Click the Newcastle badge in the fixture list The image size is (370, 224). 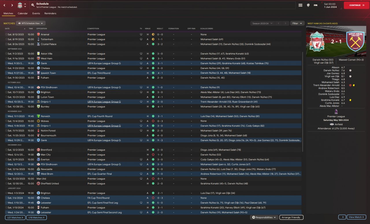click(38, 169)
